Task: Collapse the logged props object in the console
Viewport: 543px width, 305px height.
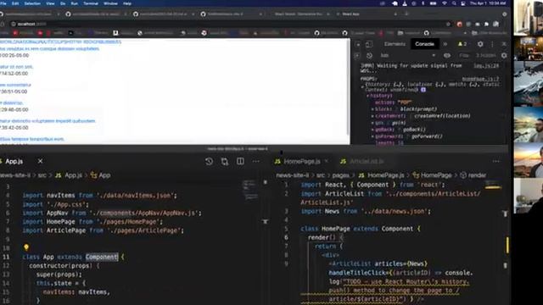Action: [362, 86]
